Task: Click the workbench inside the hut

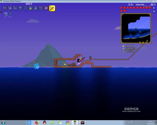Action: pyautogui.click(x=70, y=65)
